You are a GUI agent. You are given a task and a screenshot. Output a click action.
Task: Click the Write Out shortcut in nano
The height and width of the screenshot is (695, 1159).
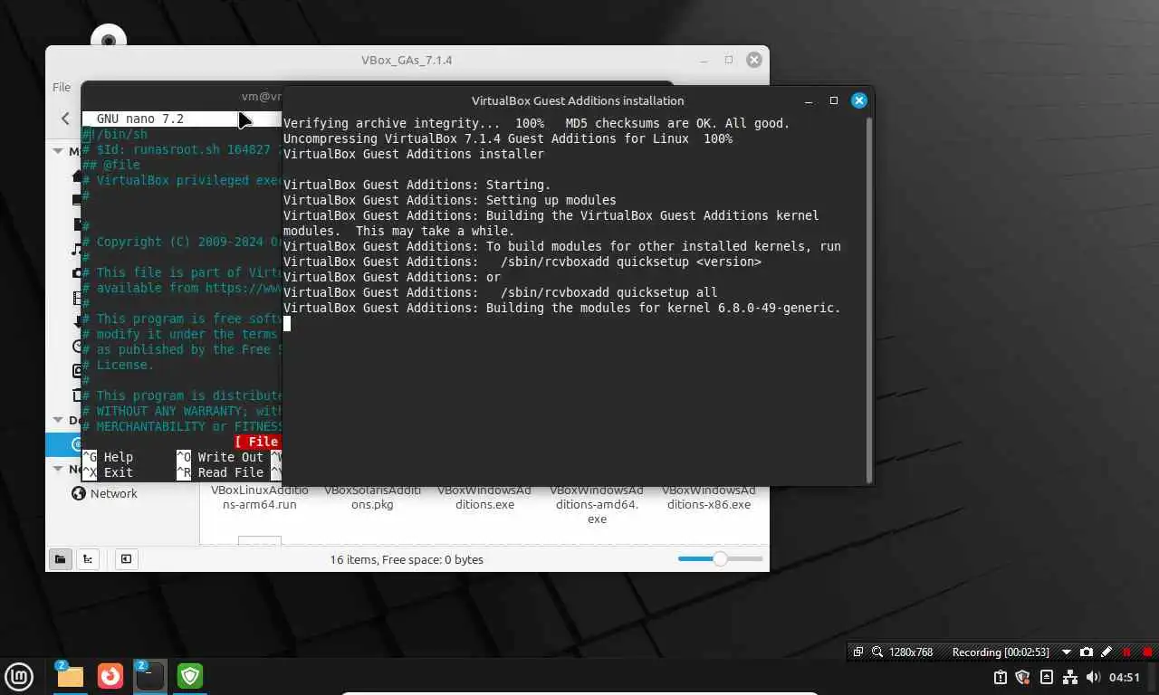220,457
